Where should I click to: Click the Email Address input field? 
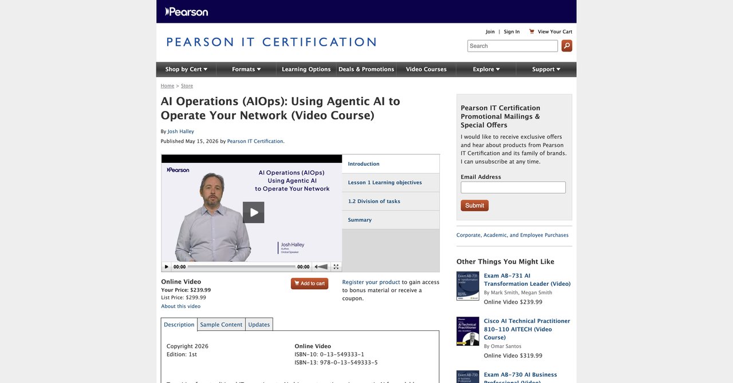point(513,187)
